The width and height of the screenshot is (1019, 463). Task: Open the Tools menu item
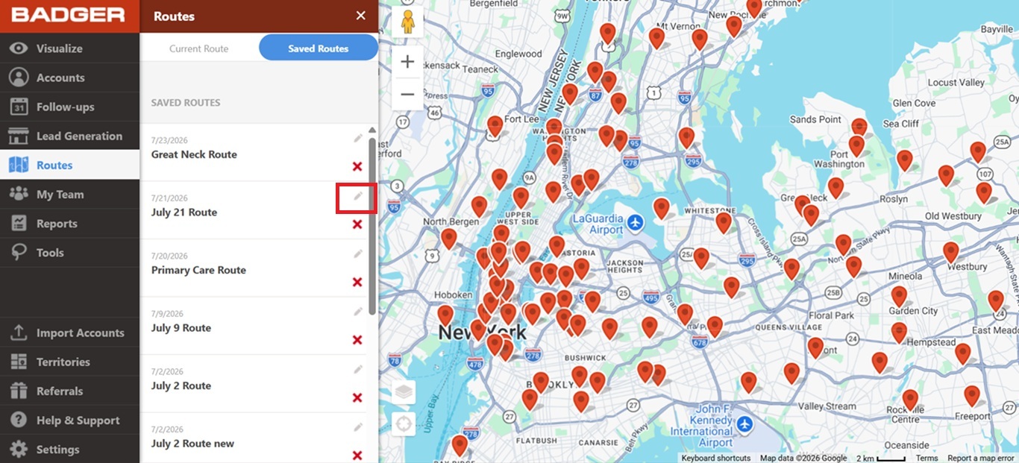point(69,252)
